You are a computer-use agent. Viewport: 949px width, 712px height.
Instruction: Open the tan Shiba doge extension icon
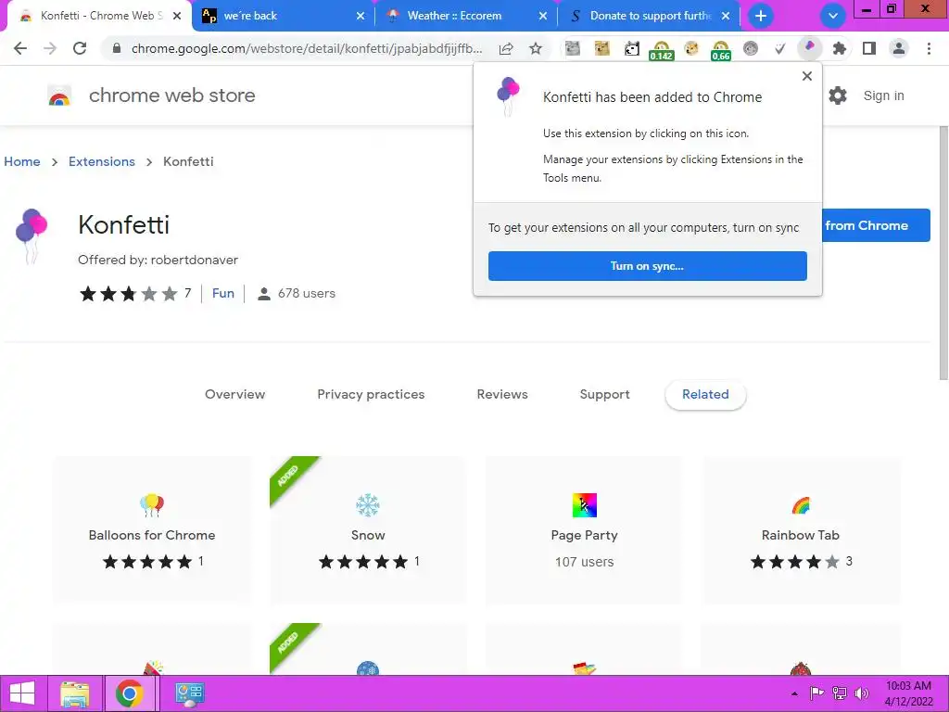[601, 48]
